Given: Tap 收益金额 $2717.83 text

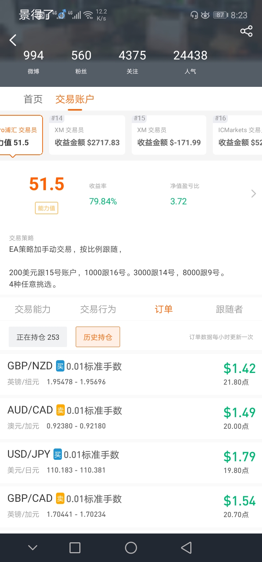Looking at the screenshot, I should coord(87,143).
